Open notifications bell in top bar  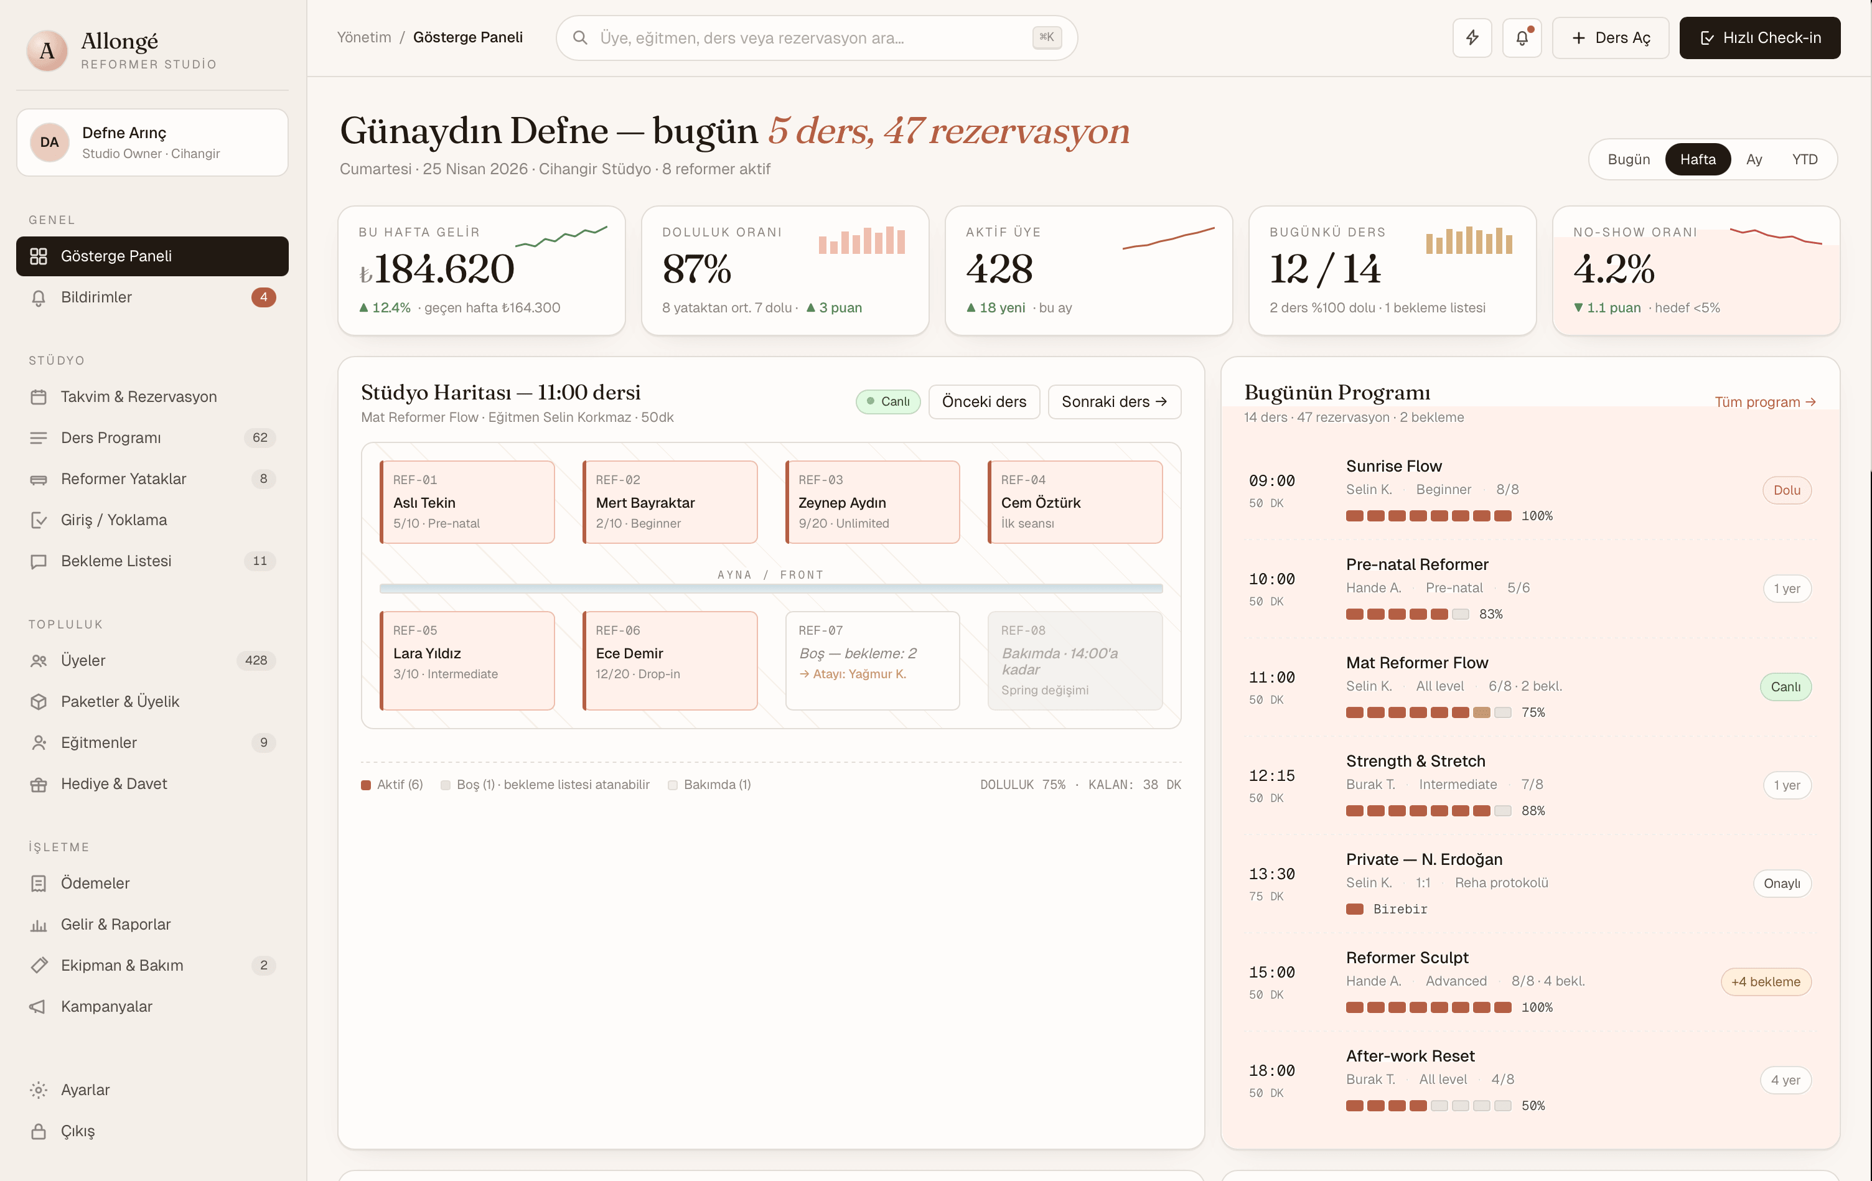1522,37
